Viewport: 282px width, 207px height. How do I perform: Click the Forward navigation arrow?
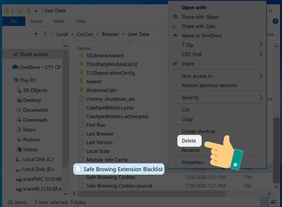[20, 34]
